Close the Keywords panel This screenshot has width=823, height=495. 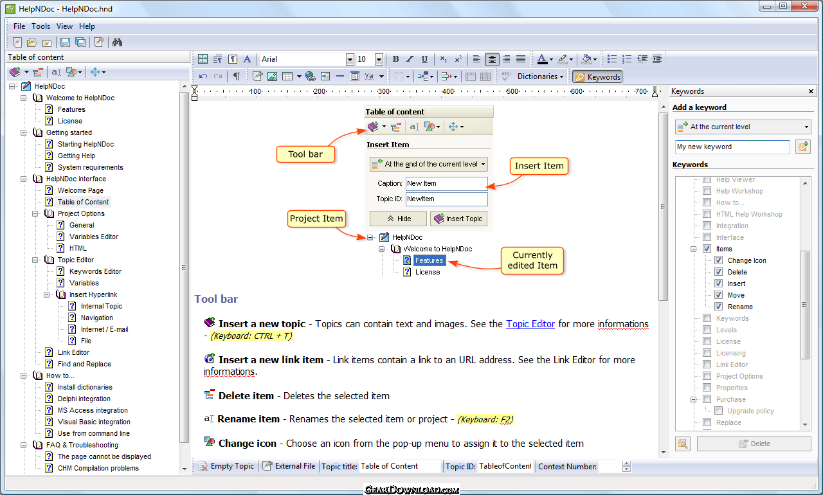(812, 91)
